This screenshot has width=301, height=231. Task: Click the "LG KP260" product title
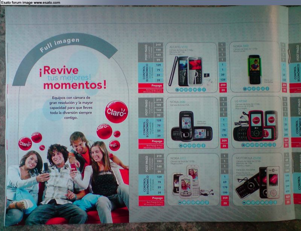pos(241,101)
